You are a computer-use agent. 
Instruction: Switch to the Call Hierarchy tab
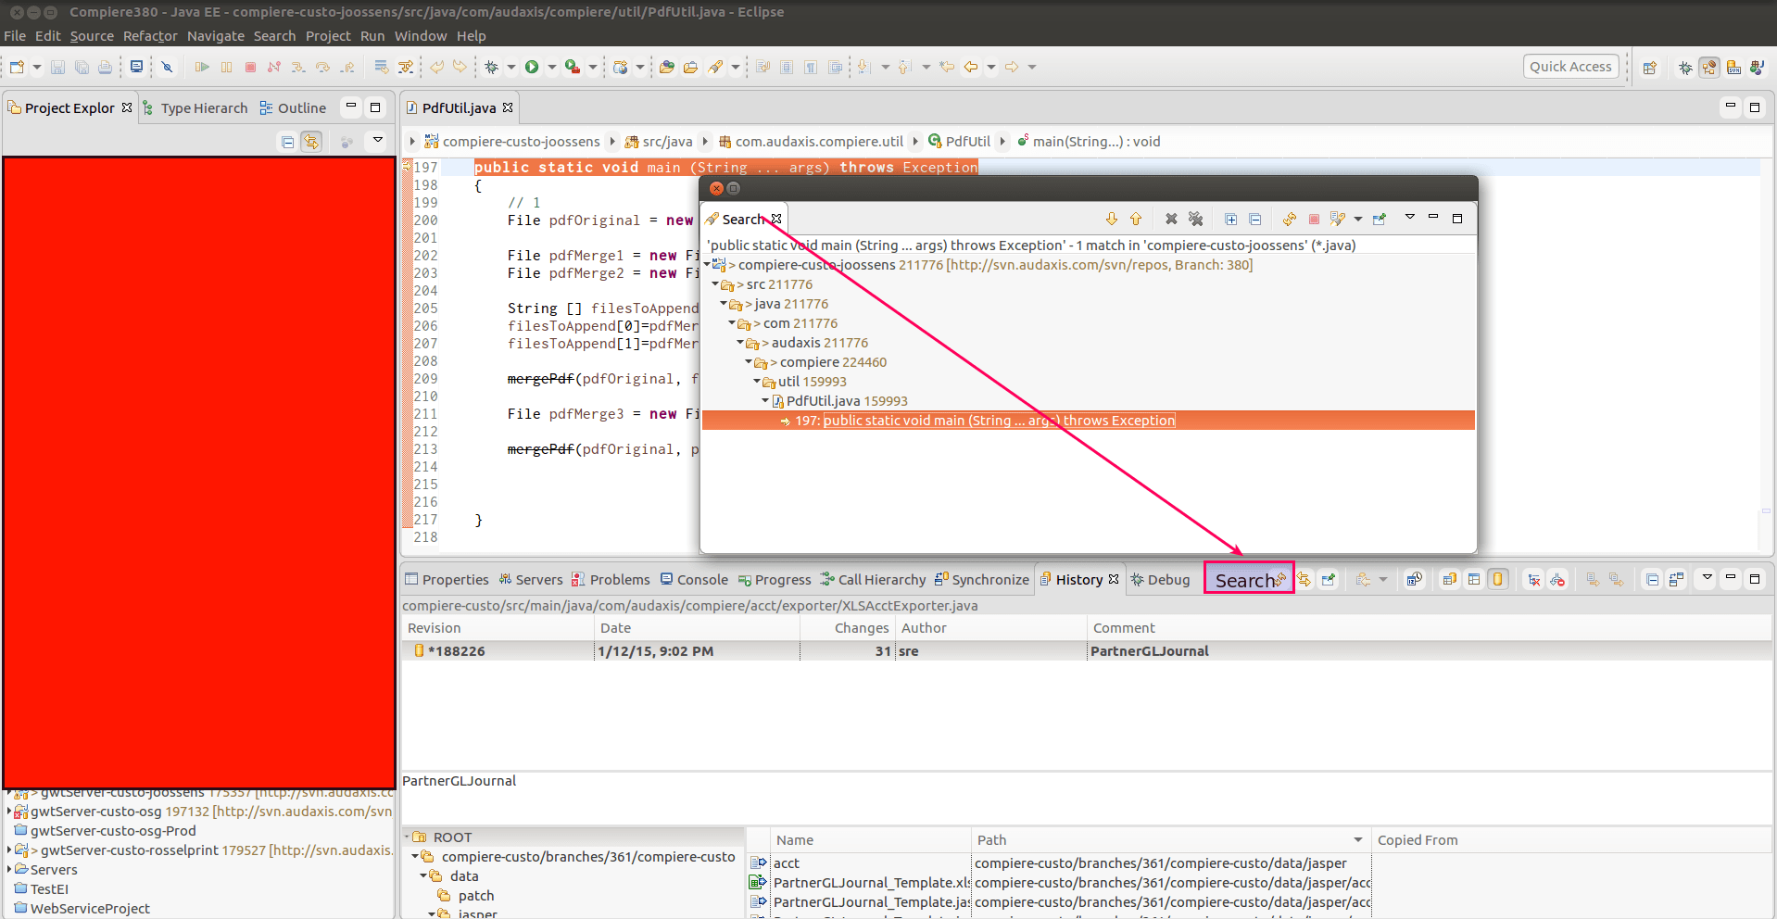click(x=873, y=580)
